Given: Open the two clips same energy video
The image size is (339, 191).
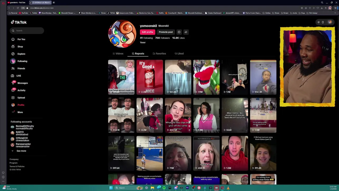Looking at the screenshot, I should click(178, 115).
